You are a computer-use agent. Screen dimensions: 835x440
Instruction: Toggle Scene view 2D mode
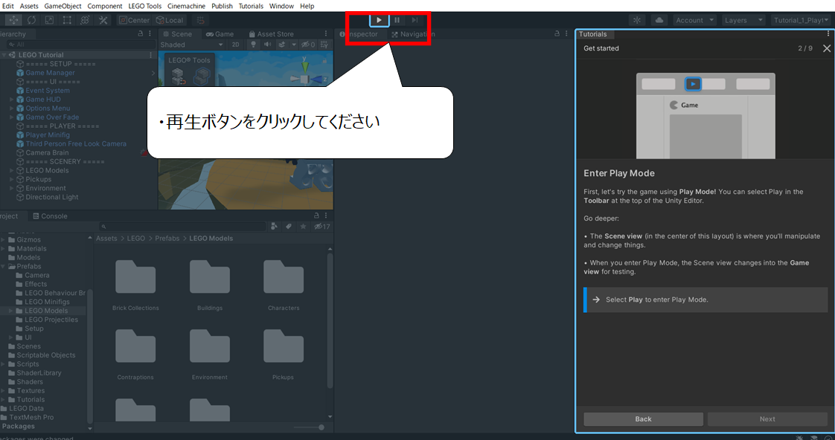pyautogui.click(x=235, y=45)
